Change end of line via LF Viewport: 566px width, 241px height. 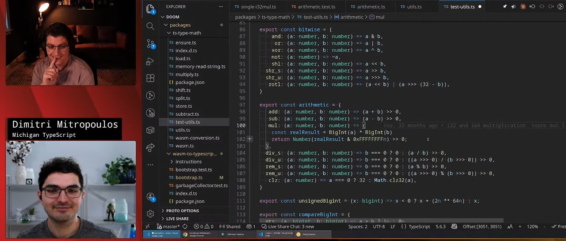pyautogui.click(x=393, y=226)
